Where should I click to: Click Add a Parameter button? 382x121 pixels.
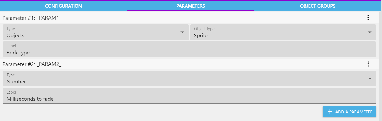click(349, 112)
